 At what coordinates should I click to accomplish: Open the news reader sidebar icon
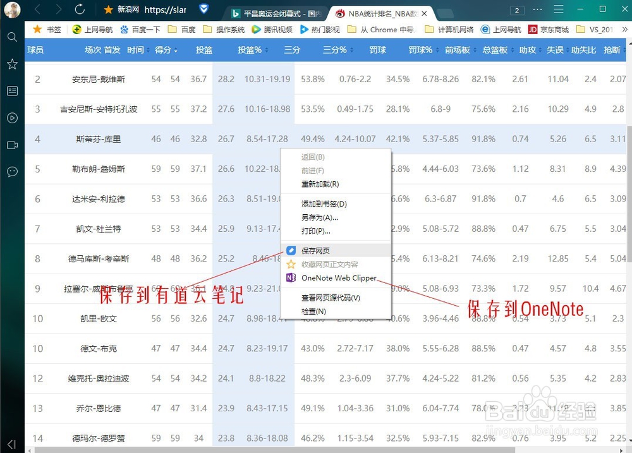tap(12, 91)
